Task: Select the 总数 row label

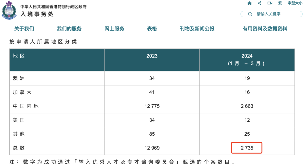Action: click(19, 148)
